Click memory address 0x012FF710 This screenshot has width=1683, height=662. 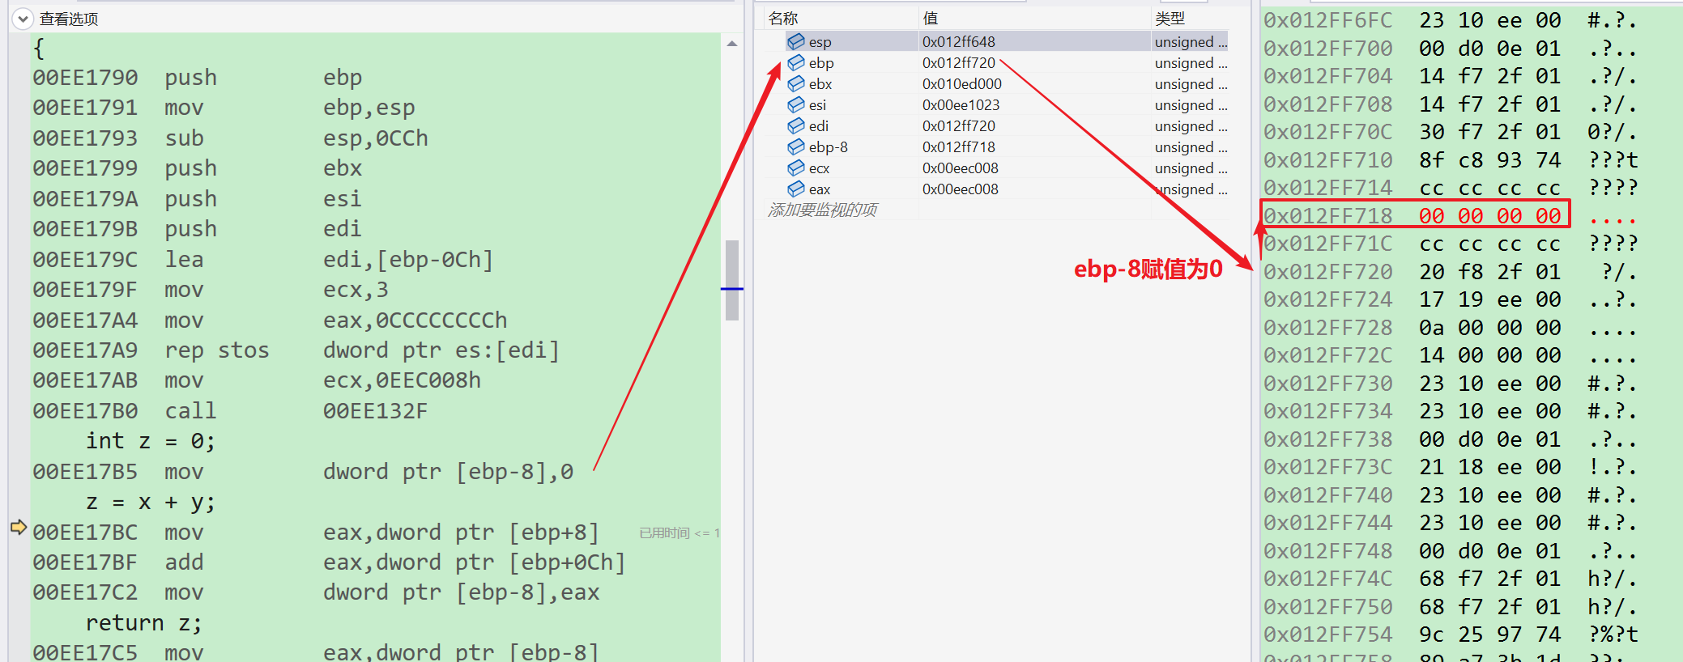[x=1328, y=160]
